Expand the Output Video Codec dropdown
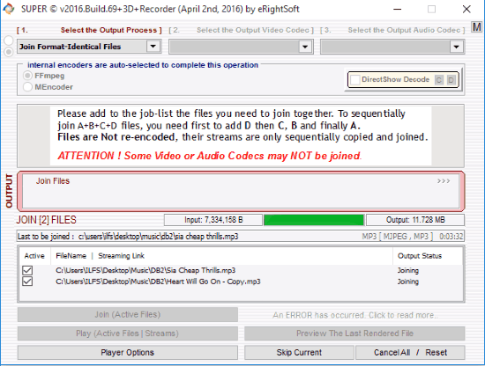 tap(305, 47)
